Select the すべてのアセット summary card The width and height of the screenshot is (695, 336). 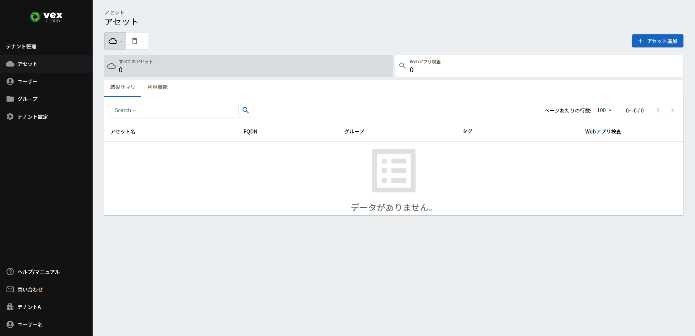248,66
